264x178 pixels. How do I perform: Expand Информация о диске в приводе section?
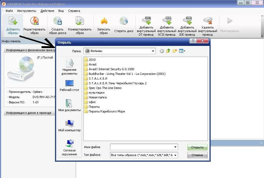tap(30, 113)
